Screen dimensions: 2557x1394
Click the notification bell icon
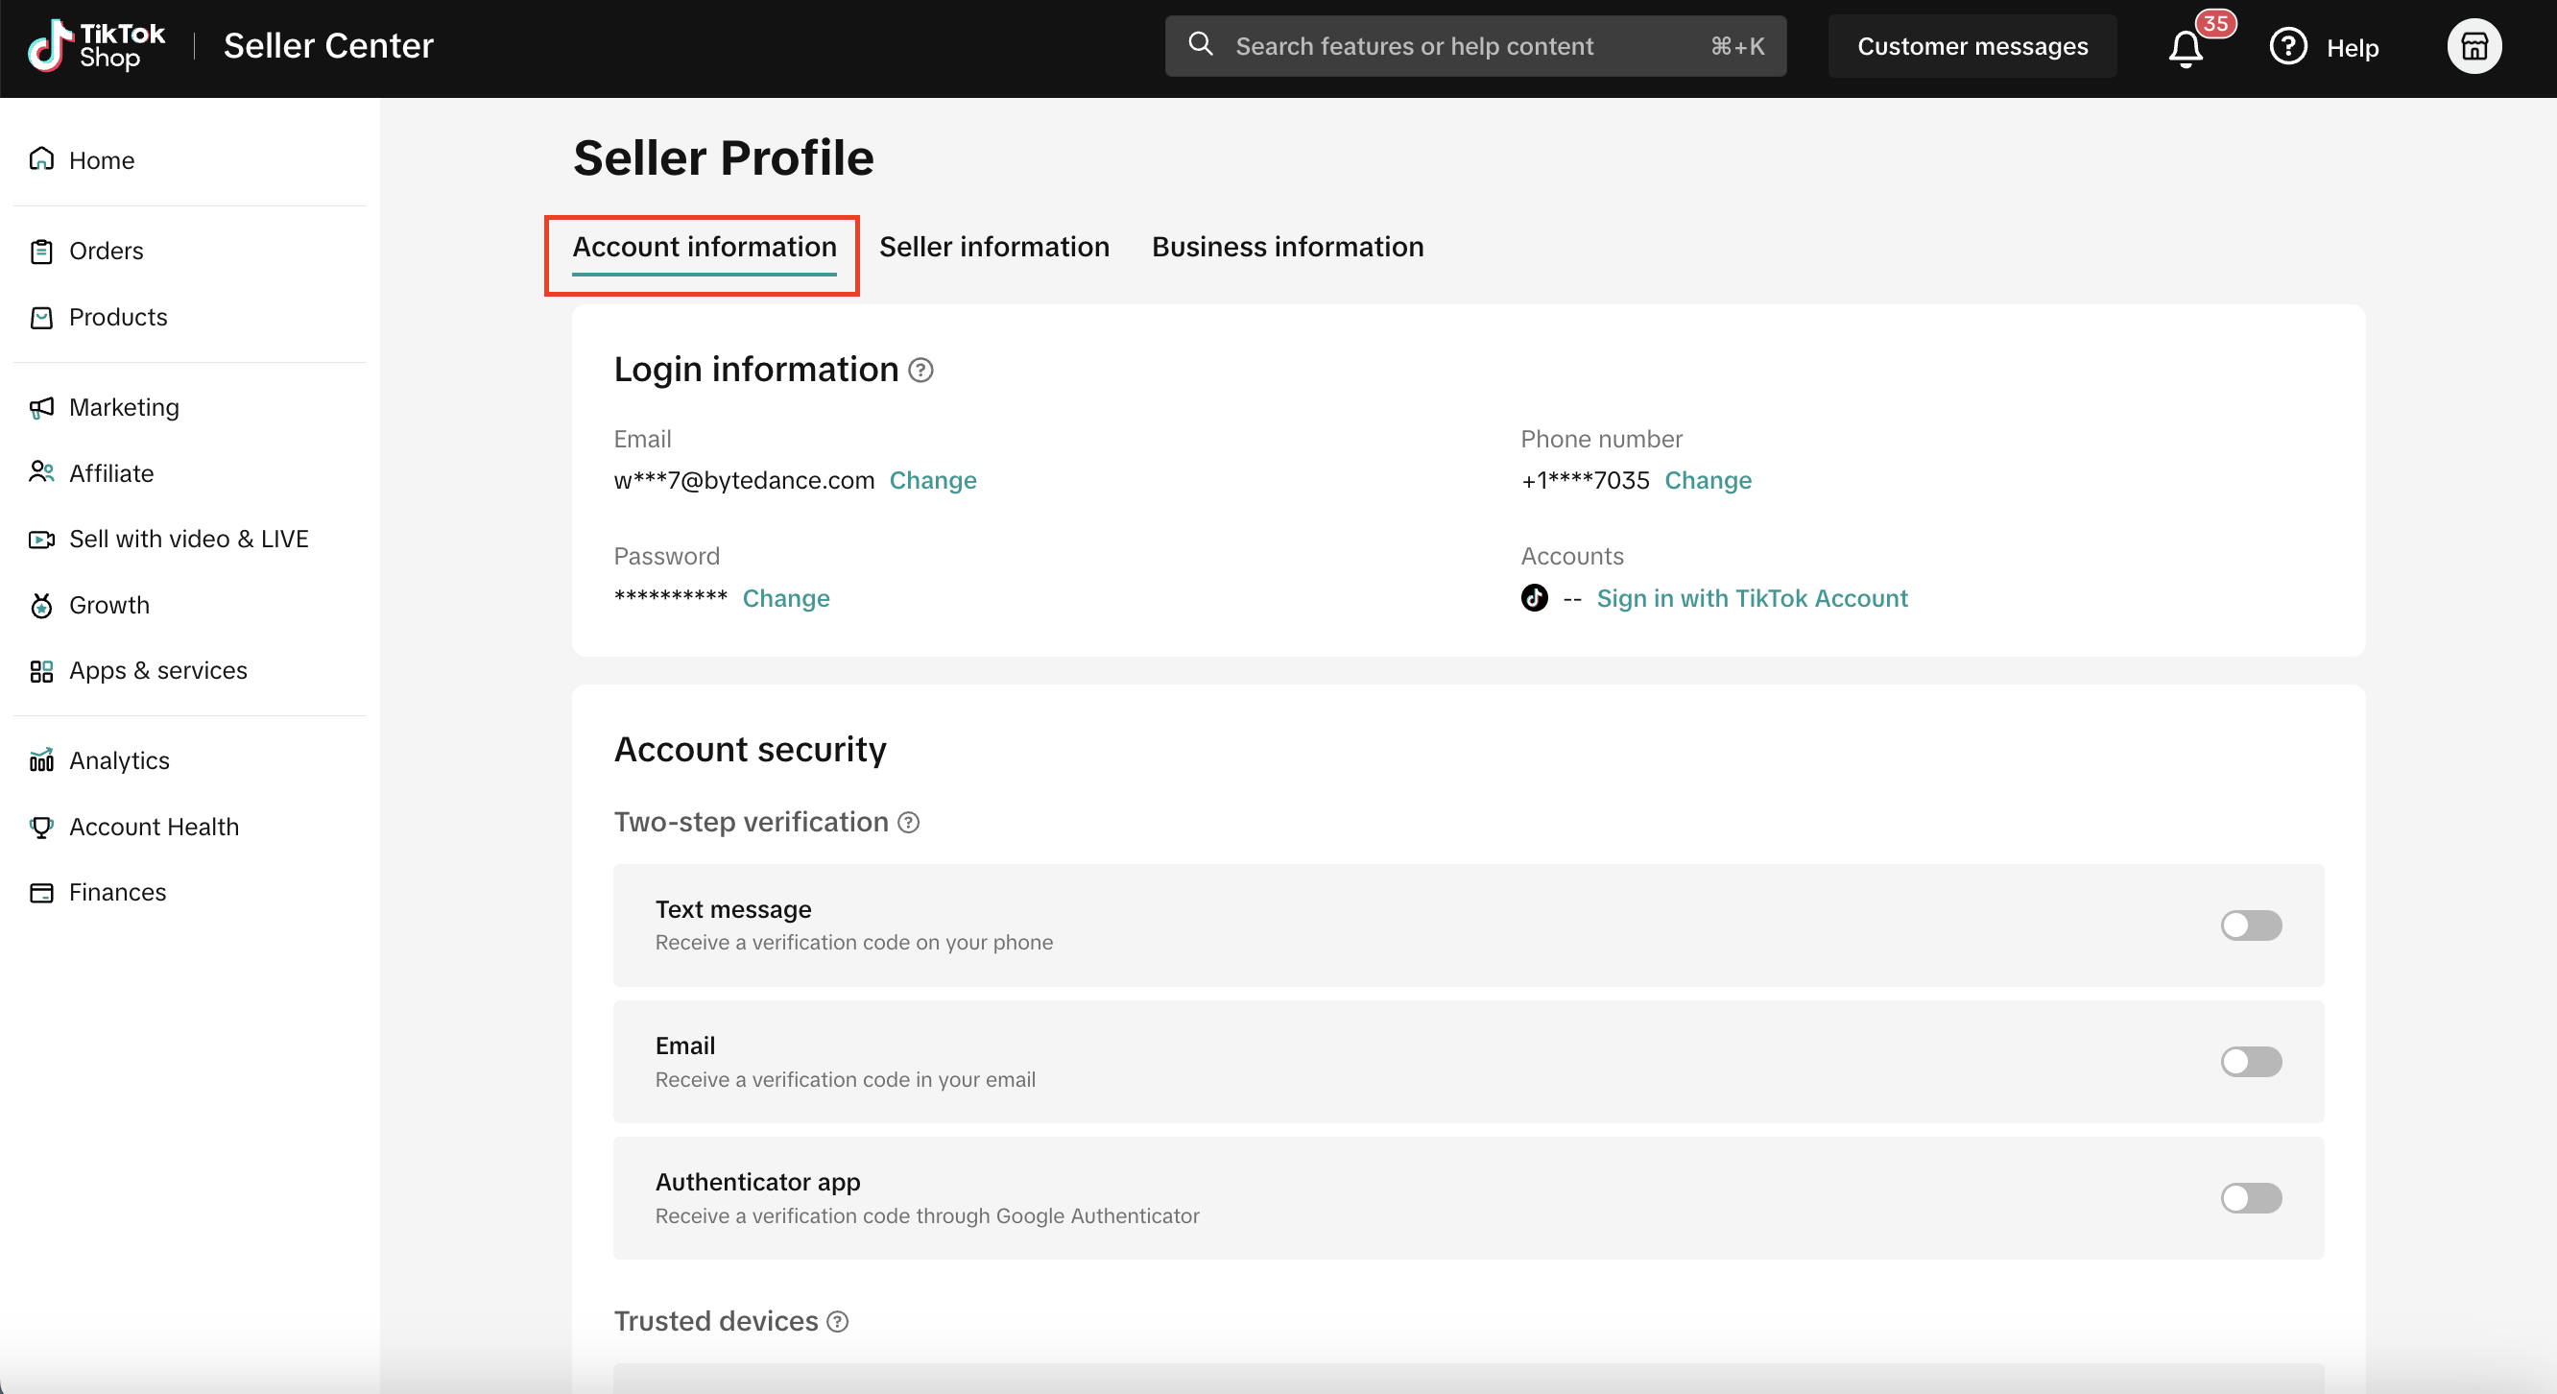(x=2186, y=48)
